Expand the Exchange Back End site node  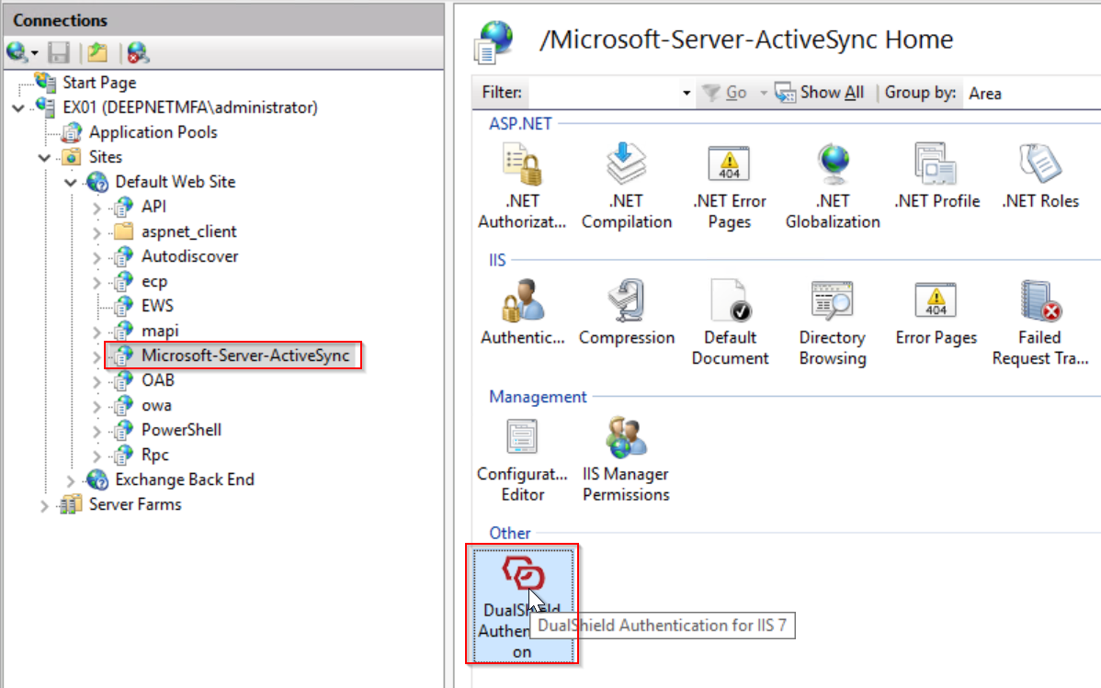click(72, 479)
